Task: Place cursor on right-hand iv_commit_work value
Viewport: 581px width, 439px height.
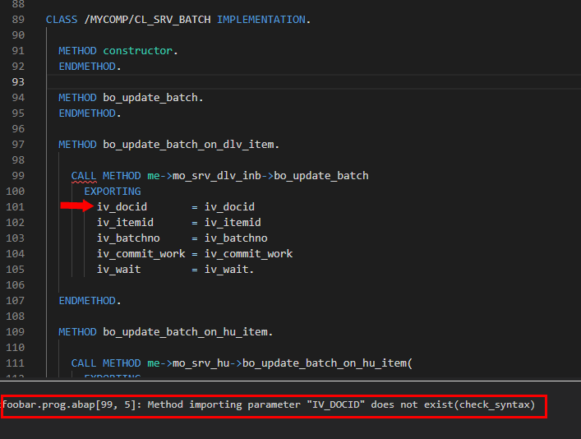Action: pos(248,253)
